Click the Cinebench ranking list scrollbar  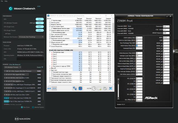(43, 85)
